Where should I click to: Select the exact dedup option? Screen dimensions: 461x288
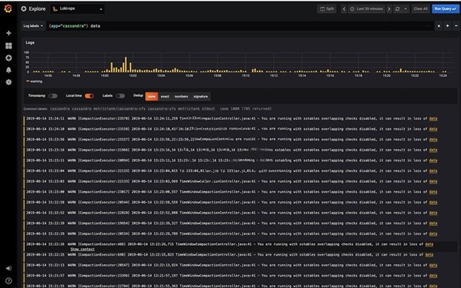165,97
